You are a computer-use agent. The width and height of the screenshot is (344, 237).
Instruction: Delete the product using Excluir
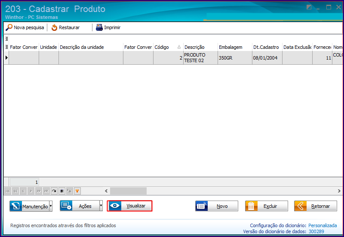(267, 206)
